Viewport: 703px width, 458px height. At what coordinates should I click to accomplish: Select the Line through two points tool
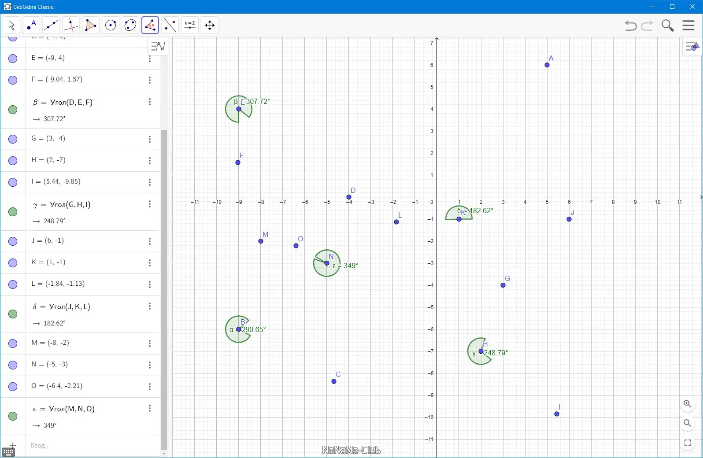pyautogui.click(x=51, y=25)
